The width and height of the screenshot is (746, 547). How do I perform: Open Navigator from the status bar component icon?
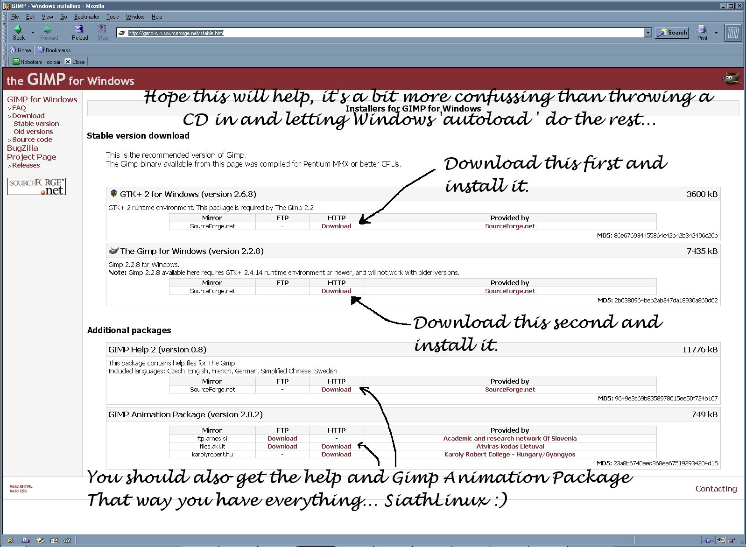(10, 540)
